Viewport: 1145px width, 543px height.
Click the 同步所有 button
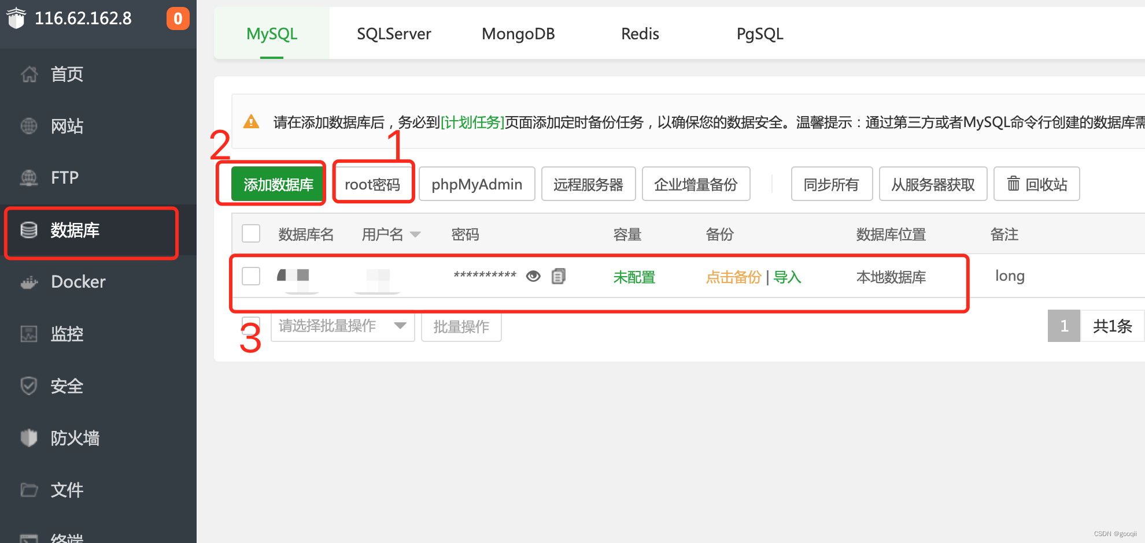tap(832, 184)
